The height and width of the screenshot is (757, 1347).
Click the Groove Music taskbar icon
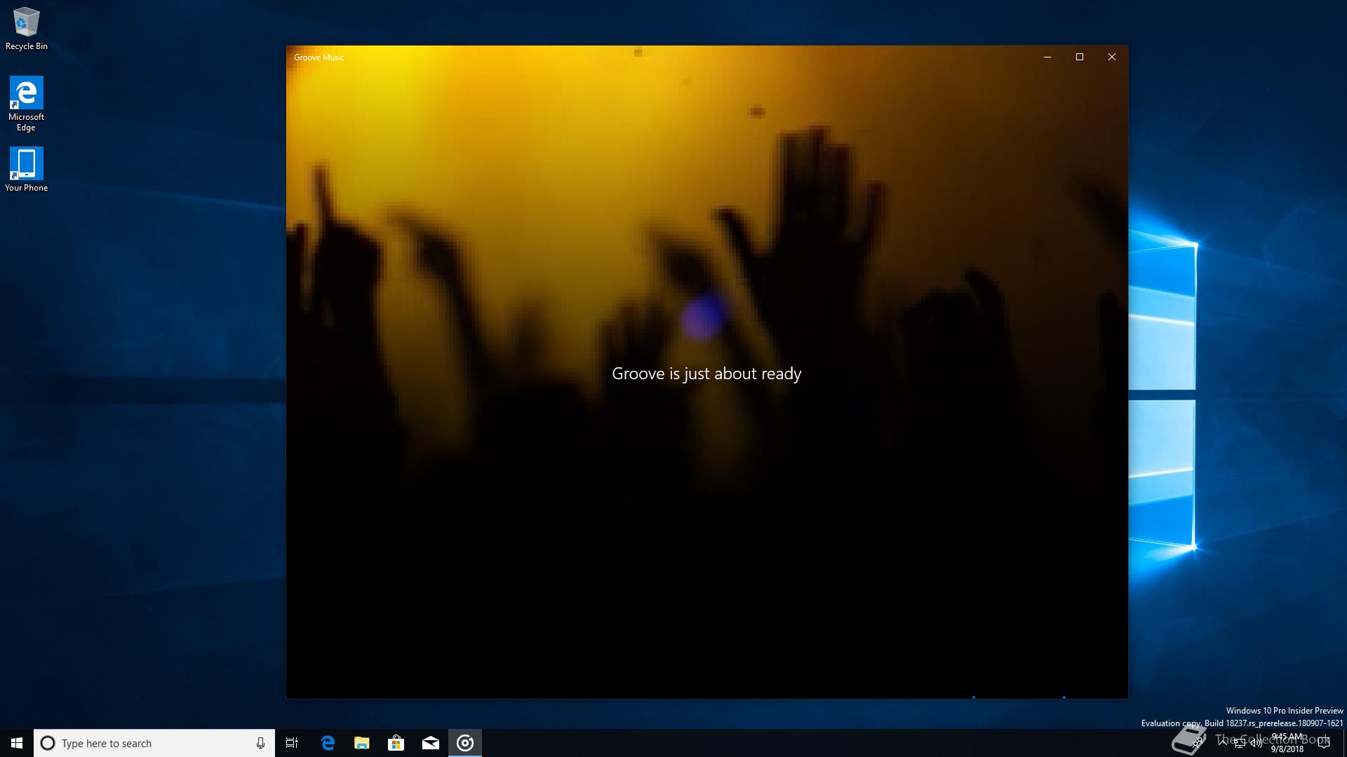[465, 743]
